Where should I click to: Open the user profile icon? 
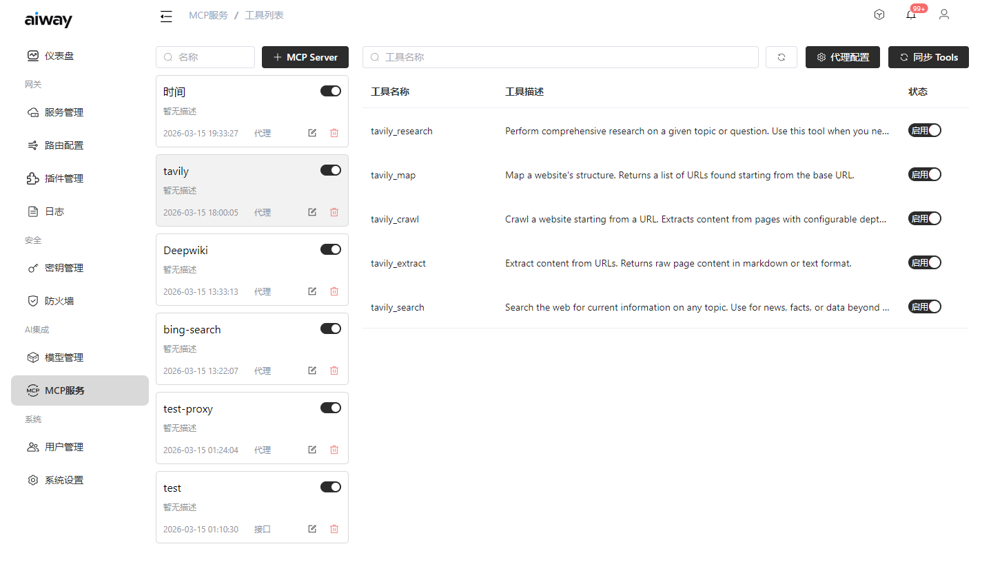coord(943,14)
